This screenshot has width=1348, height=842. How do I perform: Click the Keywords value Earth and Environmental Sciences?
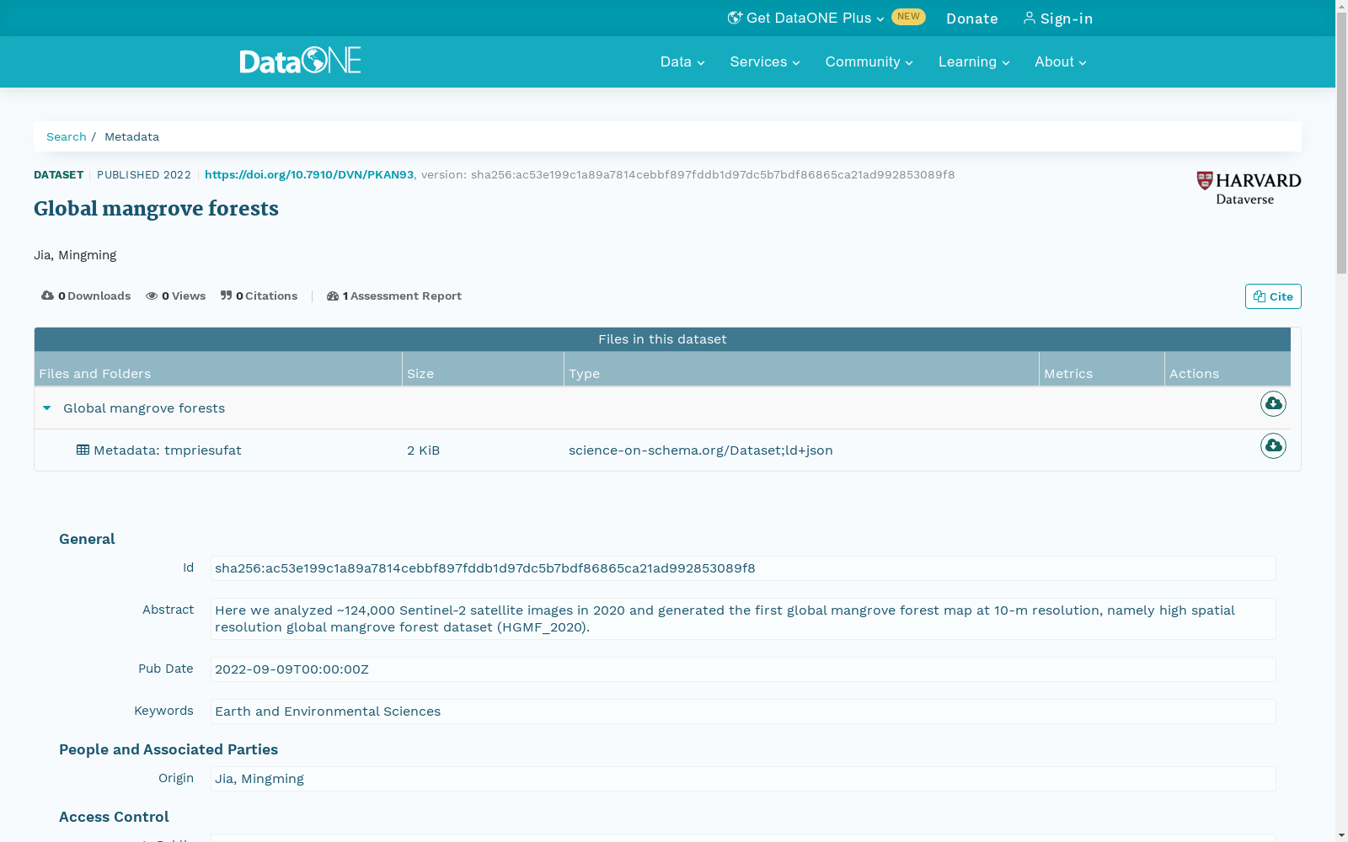(x=743, y=711)
